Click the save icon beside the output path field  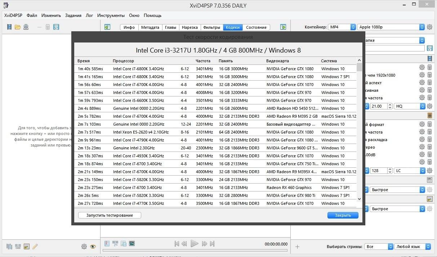pyautogui.click(x=429, y=48)
